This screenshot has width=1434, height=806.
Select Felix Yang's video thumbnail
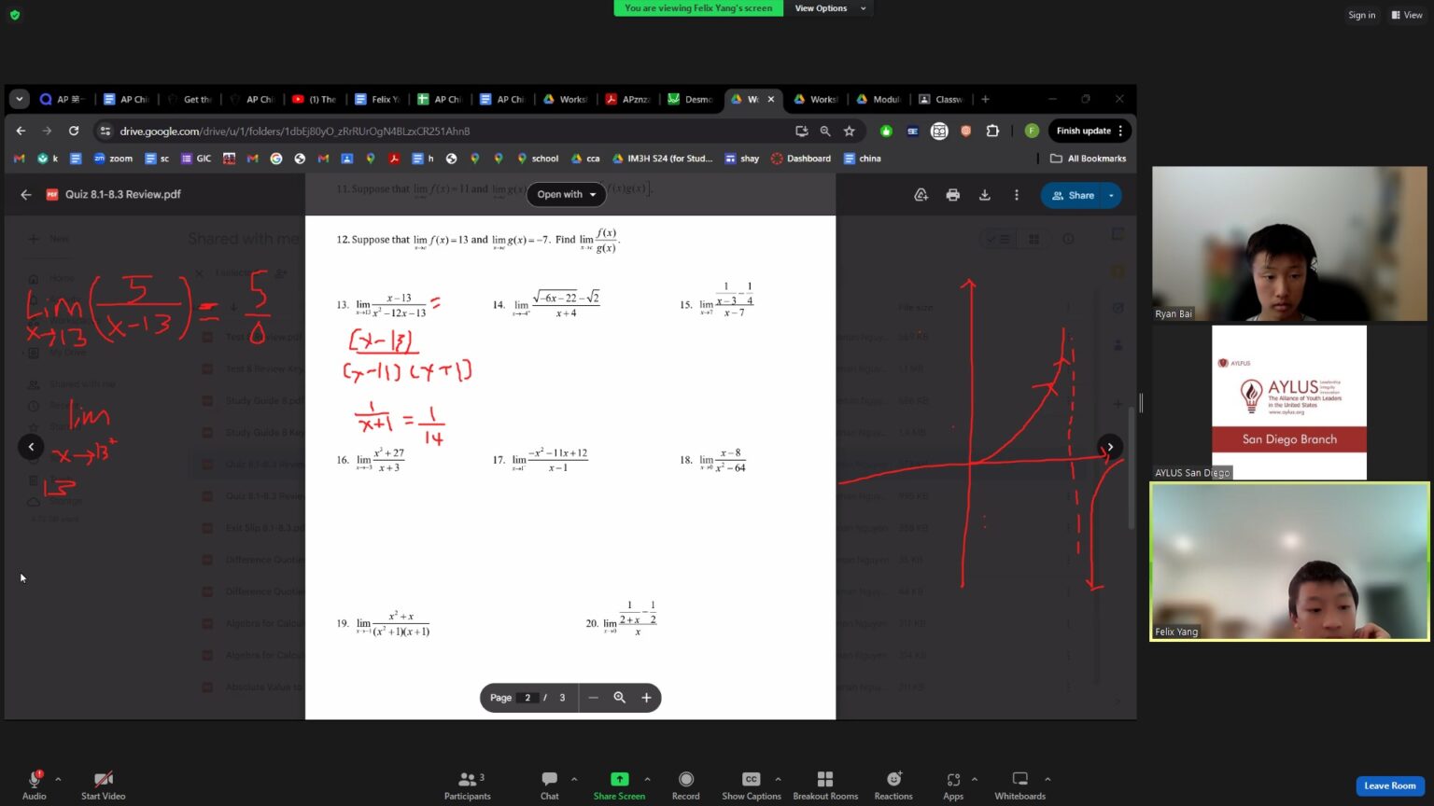click(1289, 562)
